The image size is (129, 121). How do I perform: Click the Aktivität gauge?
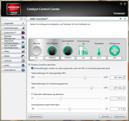(37, 51)
